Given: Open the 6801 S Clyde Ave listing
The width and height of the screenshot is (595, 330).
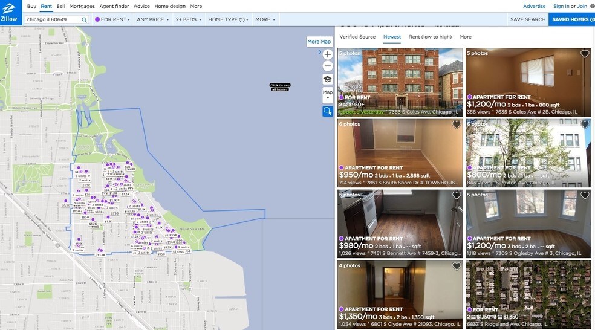Looking at the screenshot, I should tap(400, 294).
